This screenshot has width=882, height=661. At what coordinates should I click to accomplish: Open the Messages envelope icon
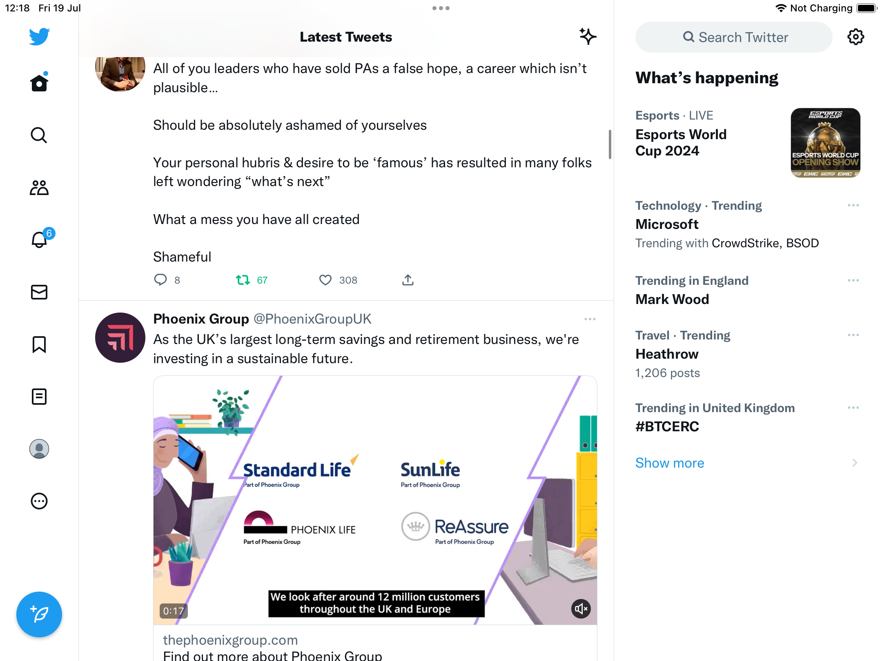39,292
